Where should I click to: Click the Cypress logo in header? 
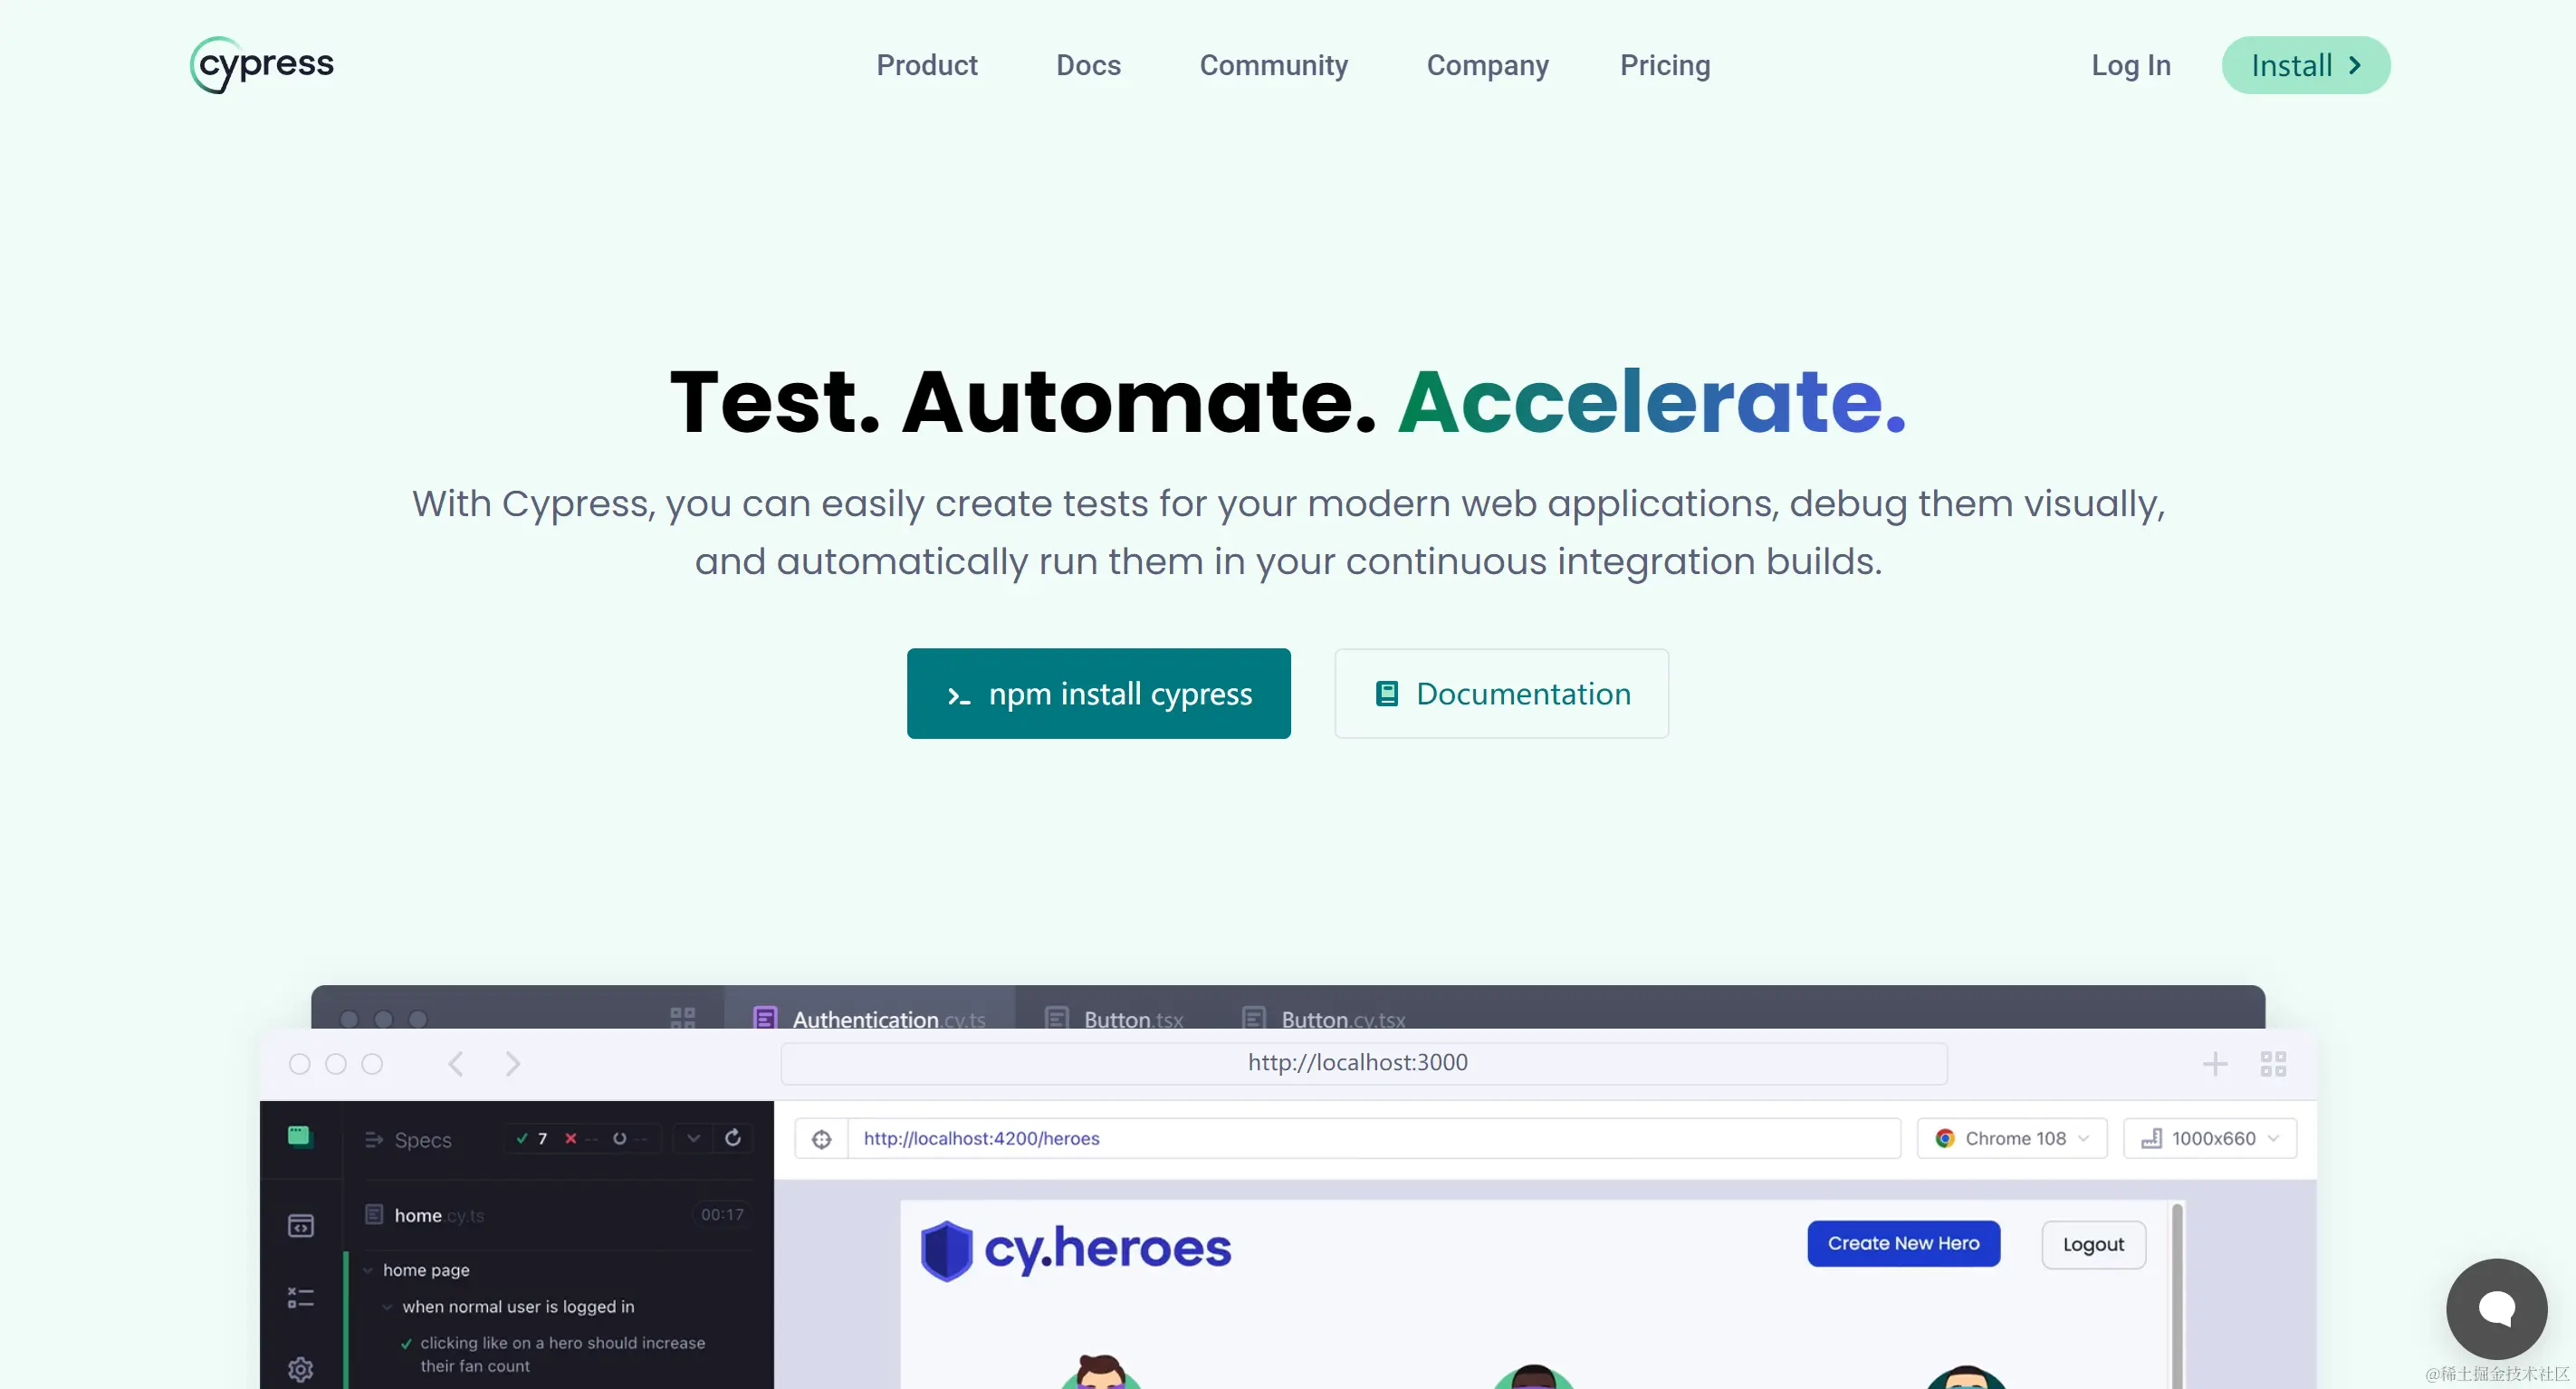tap(262, 65)
